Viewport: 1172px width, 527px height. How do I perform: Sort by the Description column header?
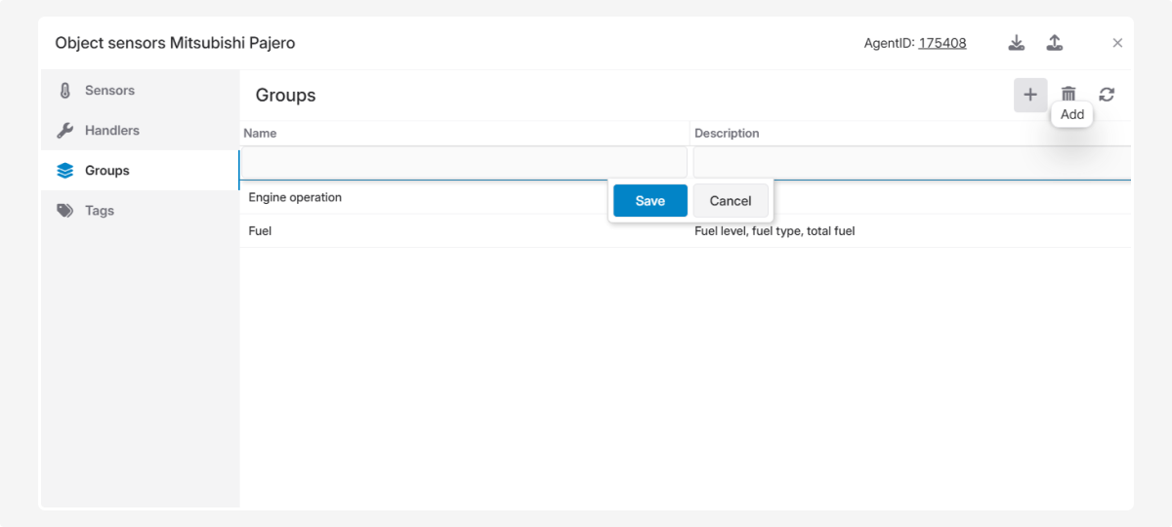727,134
